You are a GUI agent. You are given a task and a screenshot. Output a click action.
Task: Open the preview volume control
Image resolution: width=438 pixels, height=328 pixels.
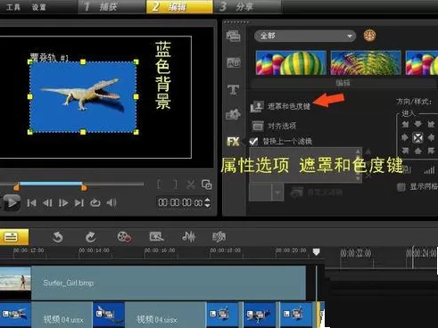tap(112, 202)
